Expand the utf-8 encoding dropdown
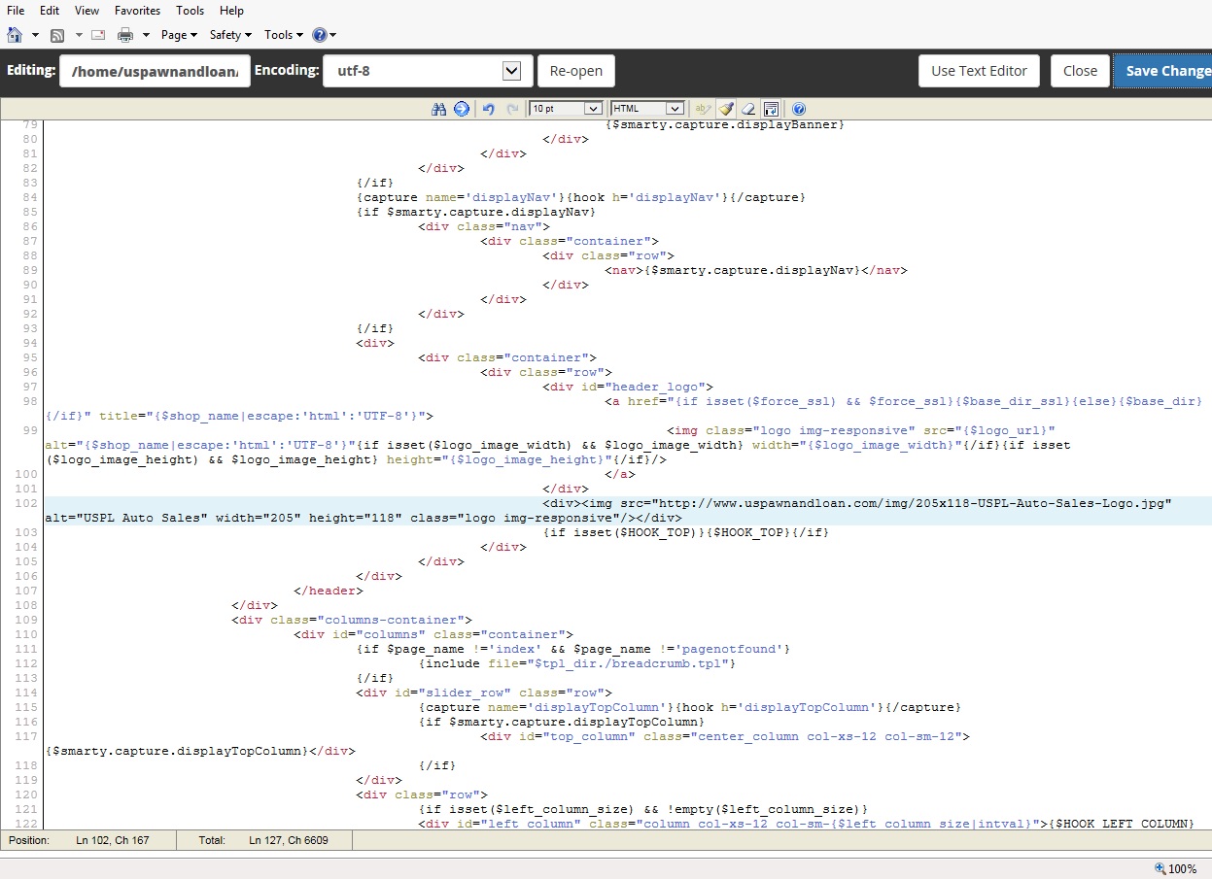 (512, 71)
